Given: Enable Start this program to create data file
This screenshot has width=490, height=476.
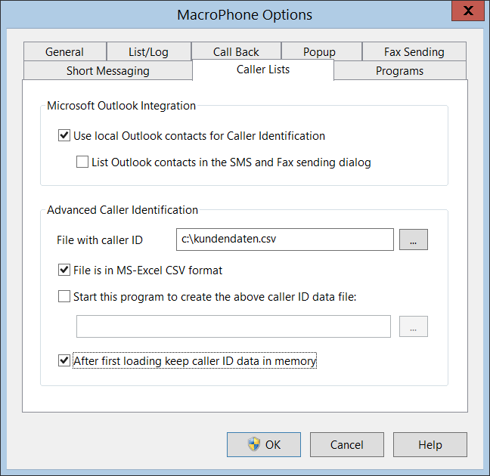Looking at the screenshot, I should [x=64, y=296].
